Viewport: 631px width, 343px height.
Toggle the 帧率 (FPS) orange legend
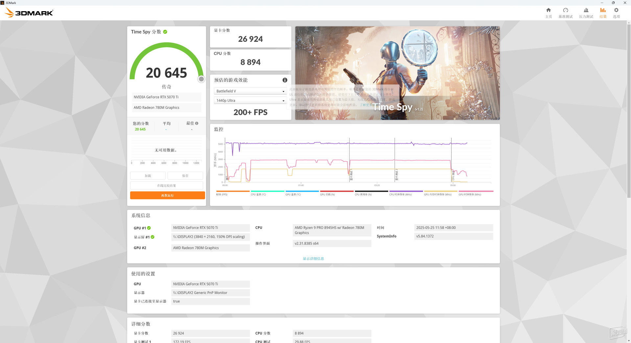[233, 193]
